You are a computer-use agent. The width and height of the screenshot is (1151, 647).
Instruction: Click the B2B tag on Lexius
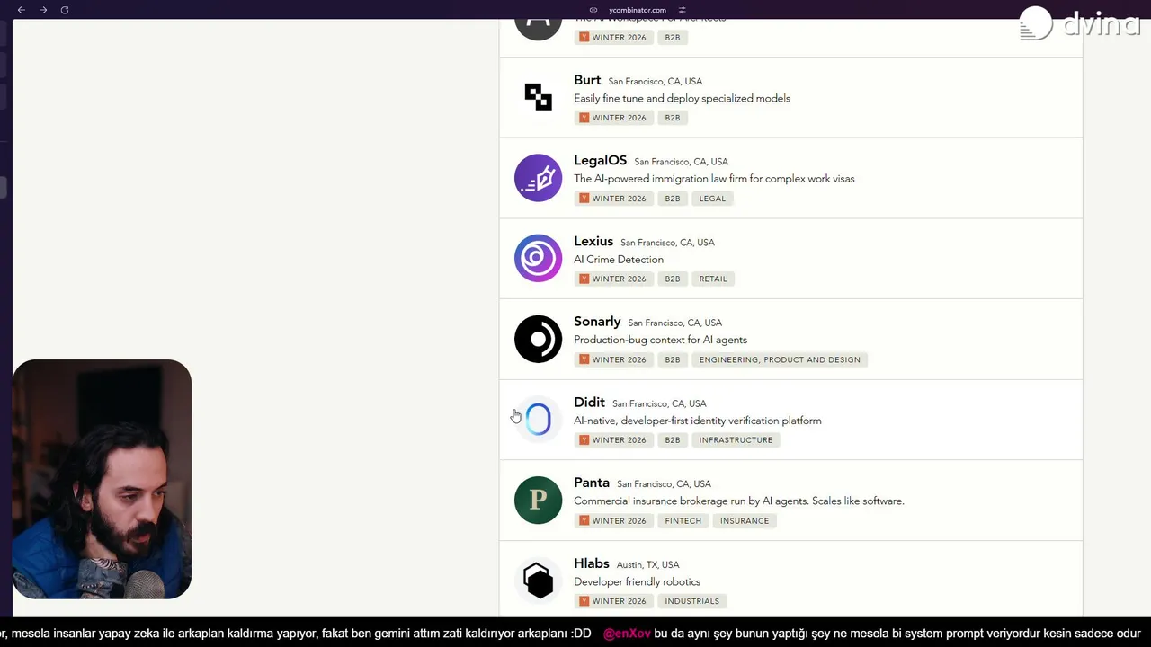(673, 279)
